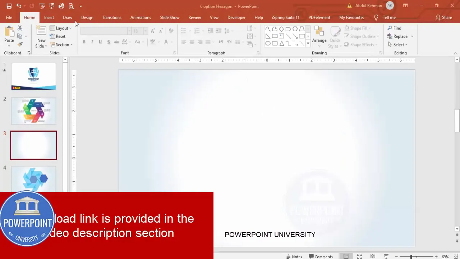460x259 pixels.
Task: Select the oval shape in shapes gallery
Action: (268, 44)
